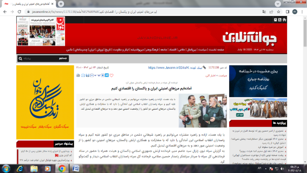Image resolution: width=307 pixels, height=173 pixels.
Task: Click the short link www.Javann.ir/004ufK
Action: tap(164, 68)
